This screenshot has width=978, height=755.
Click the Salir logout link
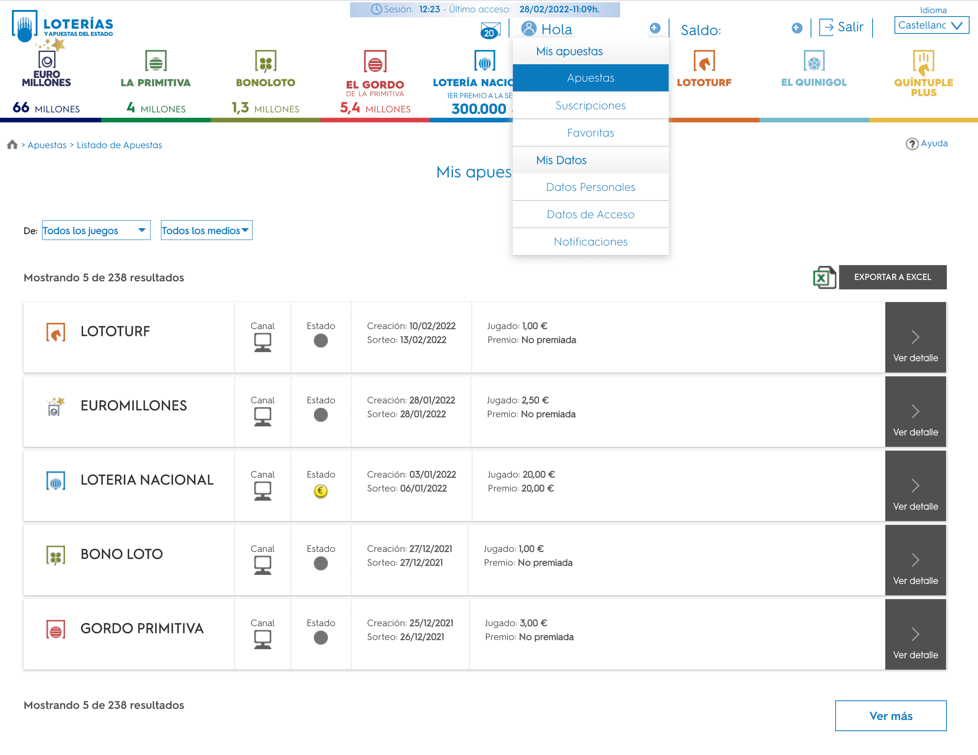coord(850,27)
